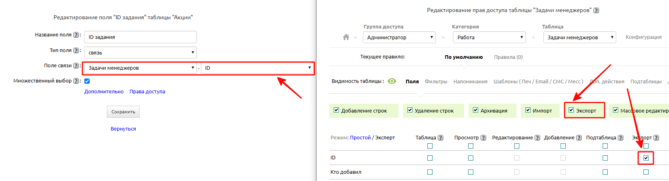The image size is (669, 181).
Task: Expand the "Категория" Работа dropdown
Action: tap(489, 37)
